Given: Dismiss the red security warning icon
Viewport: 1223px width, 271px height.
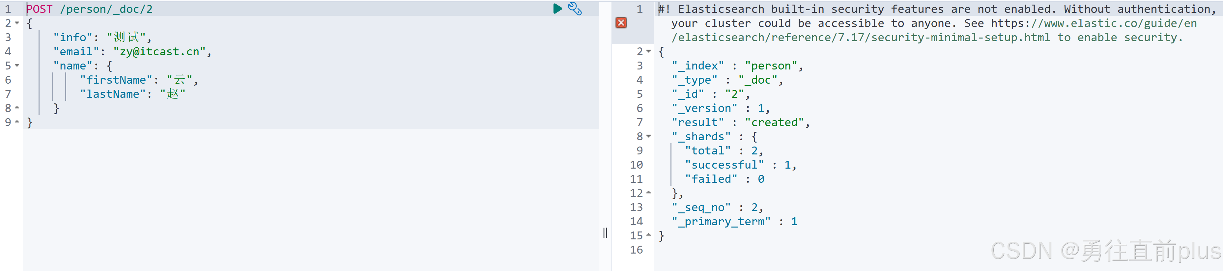Looking at the screenshot, I should tap(621, 23).
